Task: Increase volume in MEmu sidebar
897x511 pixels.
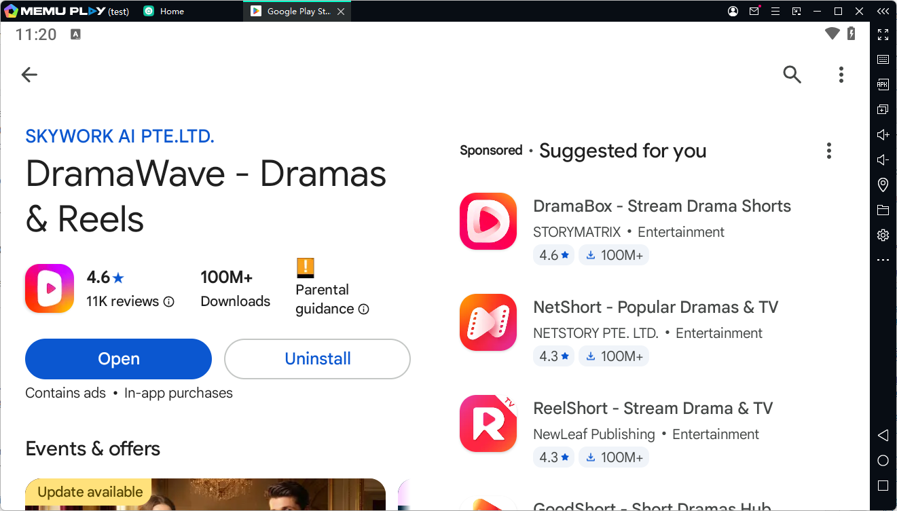Action: (x=883, y=134)
